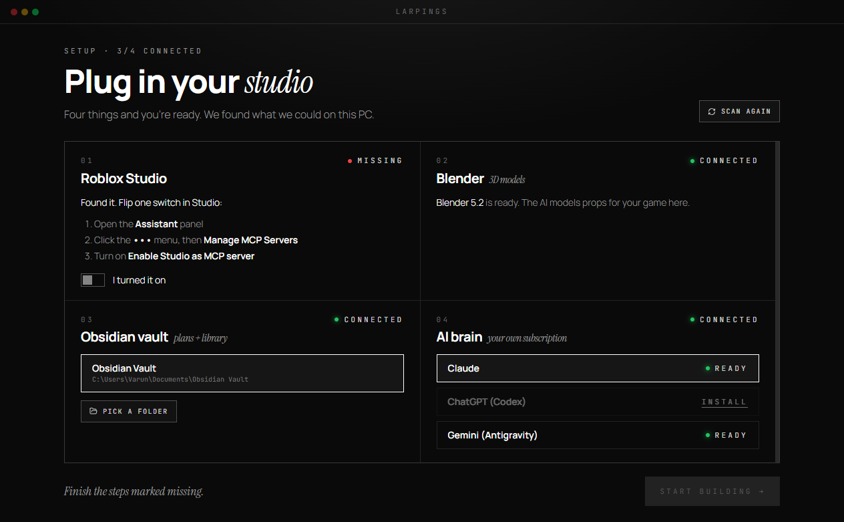844x522 pixels.
Task: Click 'Finish the steps marked missing' text
Action: (134, 491)
